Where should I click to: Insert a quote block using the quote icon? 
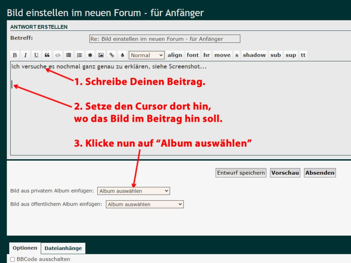(47, 55)
